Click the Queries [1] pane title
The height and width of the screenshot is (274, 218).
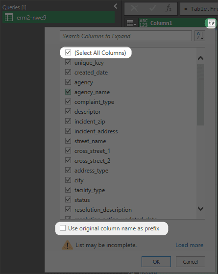(14, 7)
